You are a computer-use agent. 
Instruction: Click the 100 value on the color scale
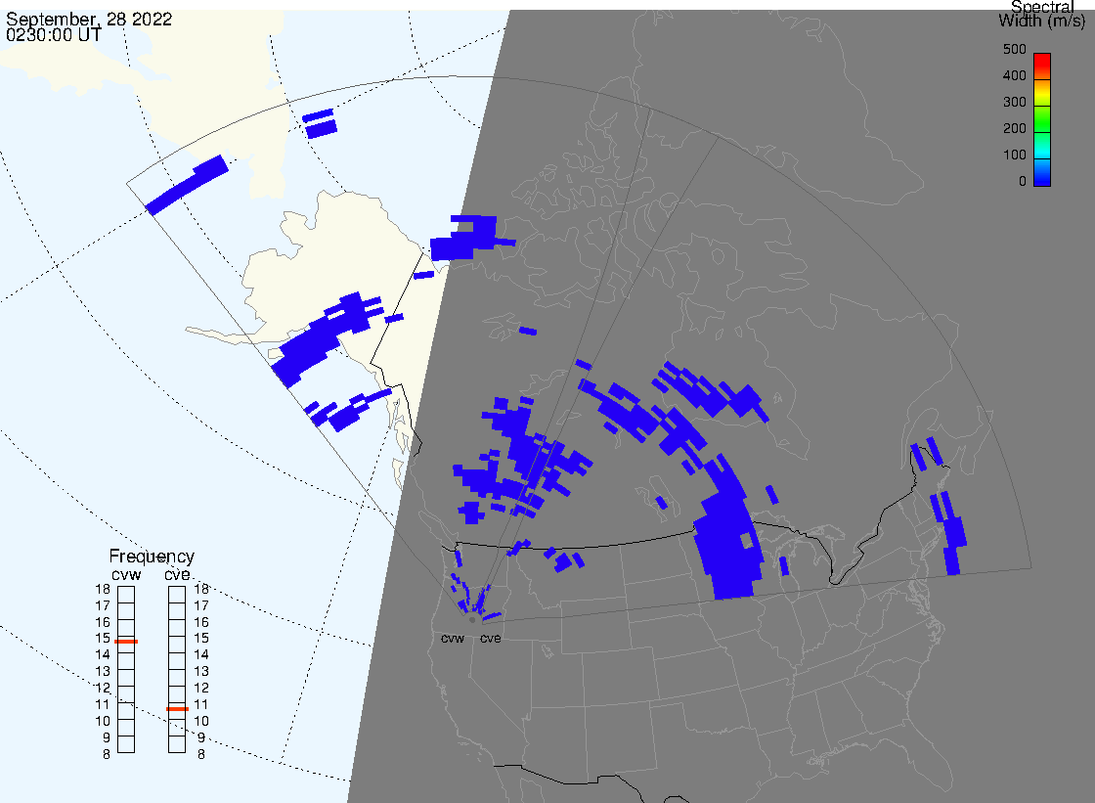click(1014, 155)
